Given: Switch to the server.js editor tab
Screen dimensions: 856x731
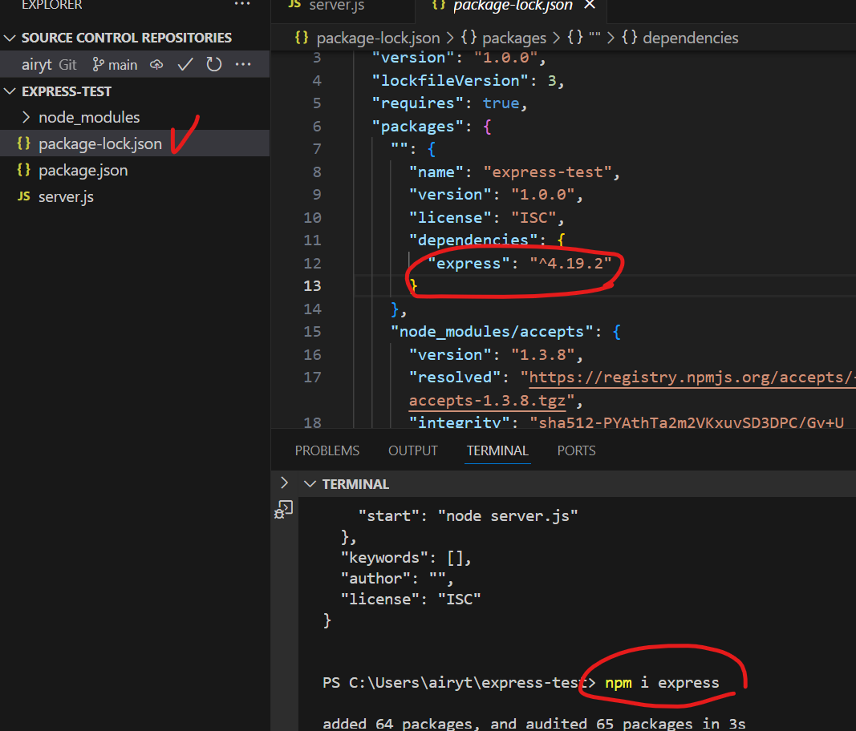Looking at the screenshot, I should tap(337, 4).
